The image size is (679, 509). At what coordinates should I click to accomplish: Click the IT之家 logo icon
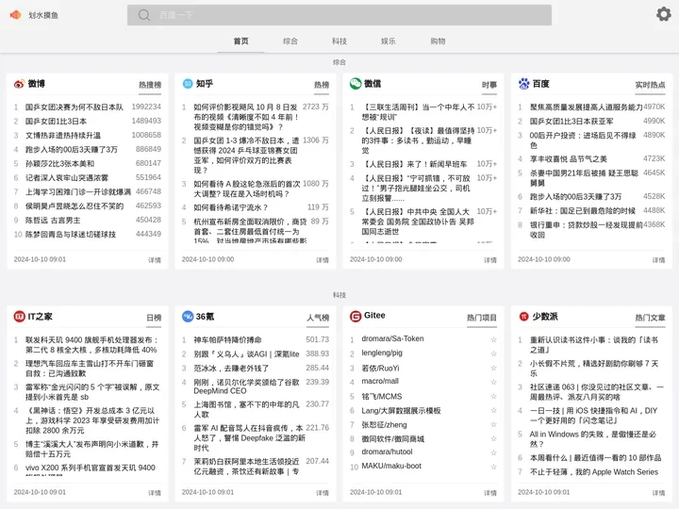(x=20, y=317)
